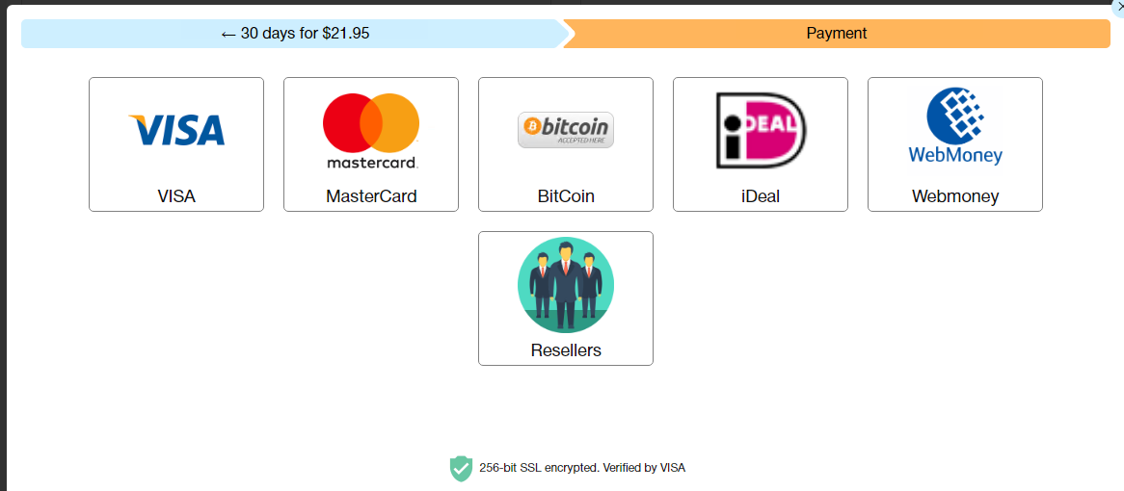Image resolution: width=1124 pixels, height=491 pixels.
Task: Click the left arrow before 30 days
Action: point(228,34)
